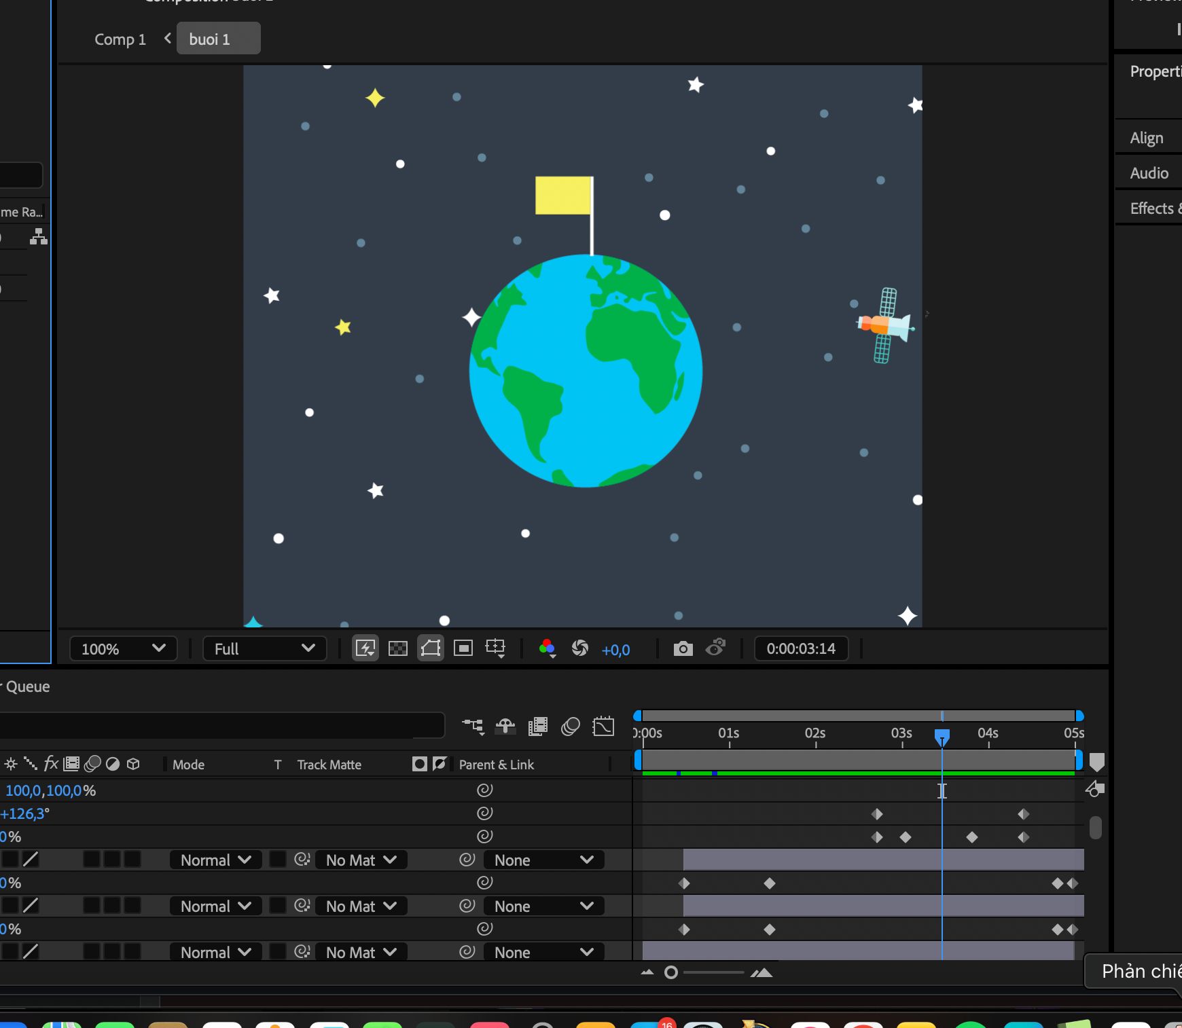Click the +126,3° rotation value
The height and width of the screenshot is (1028, 1182).
click(x=25, y=813)
